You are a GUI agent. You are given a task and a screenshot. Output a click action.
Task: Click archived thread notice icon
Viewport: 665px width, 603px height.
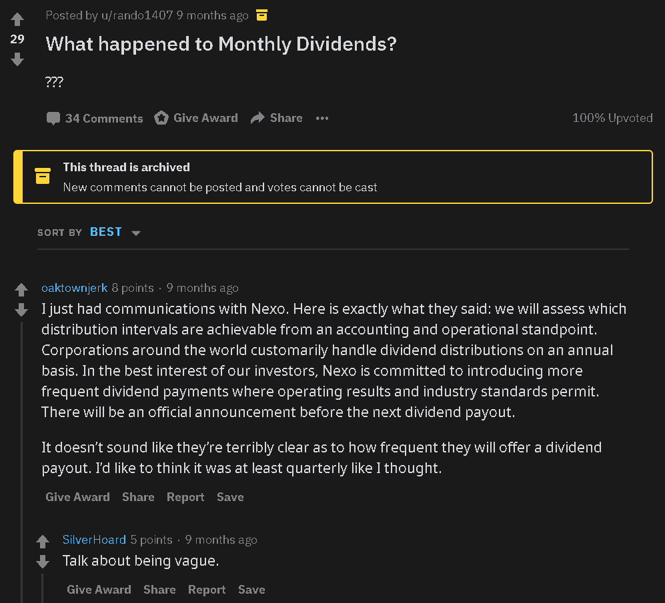pyautogui.click(x=43, y=176)
